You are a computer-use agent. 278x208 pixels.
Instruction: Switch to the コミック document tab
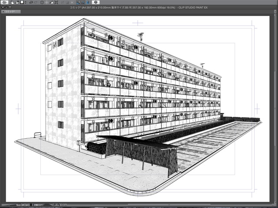(11, 12)
